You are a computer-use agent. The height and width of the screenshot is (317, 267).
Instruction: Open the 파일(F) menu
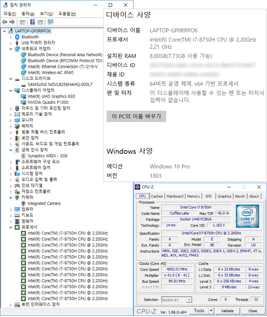10,14
